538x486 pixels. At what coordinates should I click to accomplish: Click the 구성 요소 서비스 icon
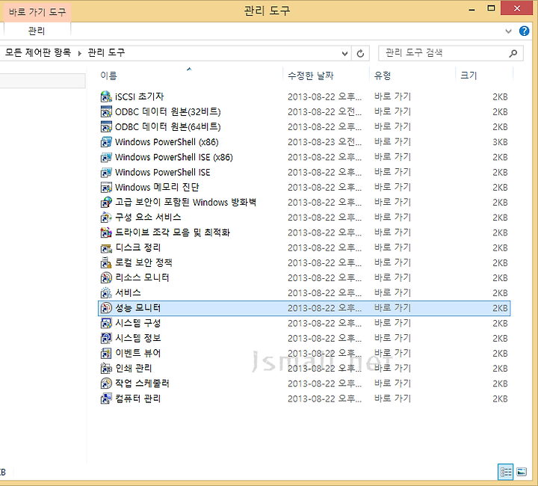[x=106, y=218]
